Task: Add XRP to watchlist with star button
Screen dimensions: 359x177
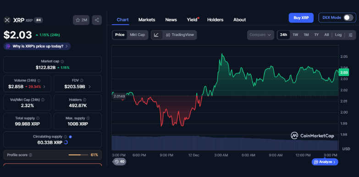Action: [81, 20]
